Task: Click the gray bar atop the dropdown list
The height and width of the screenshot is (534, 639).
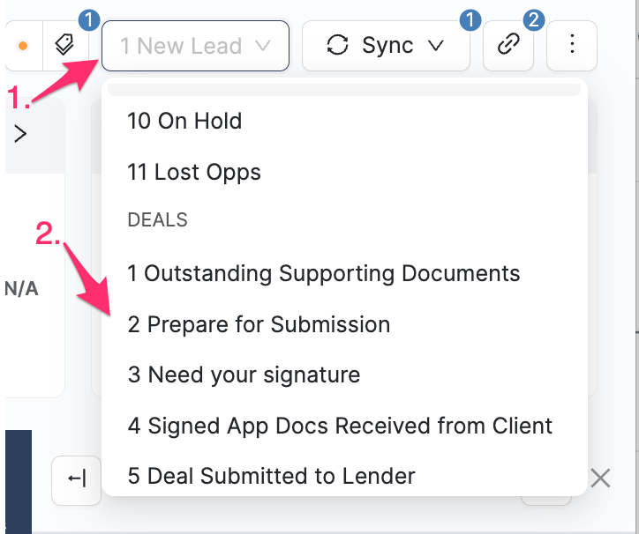Action: click(x=343, y=90)
